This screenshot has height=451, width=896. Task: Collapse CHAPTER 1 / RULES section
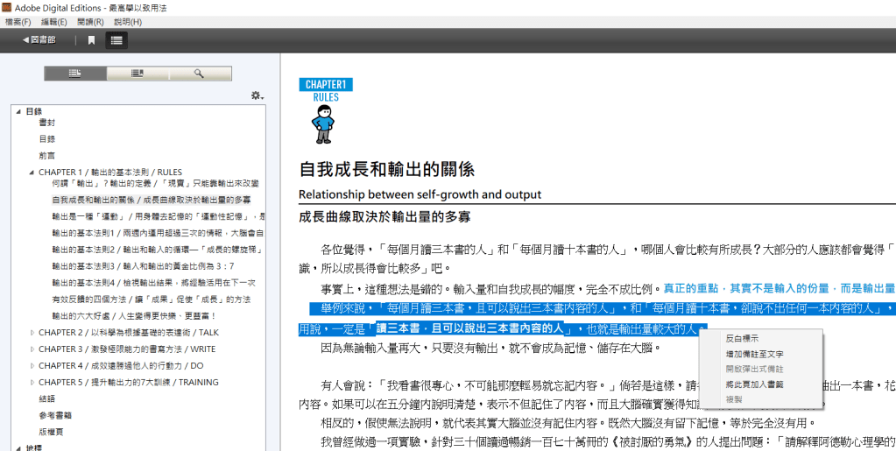[32, 172]
